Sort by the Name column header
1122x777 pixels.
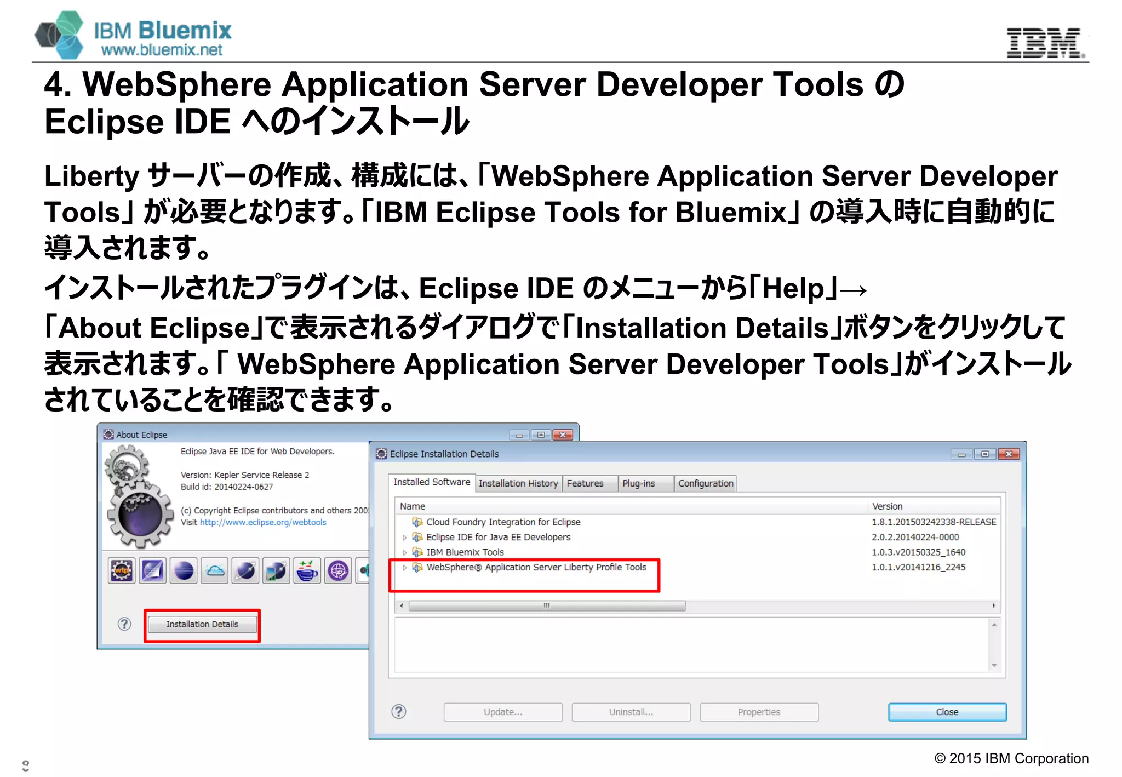click(632, 506)
